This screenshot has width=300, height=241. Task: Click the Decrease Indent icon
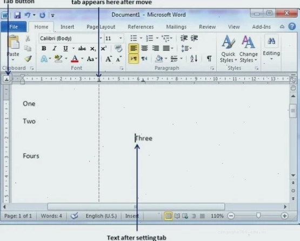click(184, 38)
